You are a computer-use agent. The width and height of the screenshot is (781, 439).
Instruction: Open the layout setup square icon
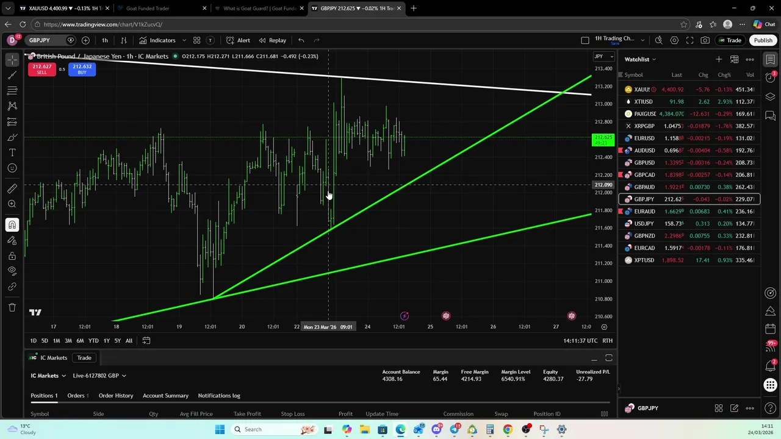tap(585, 40)
